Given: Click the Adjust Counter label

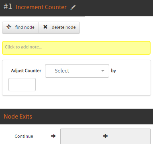Looking at the screenshot, I should click(x=26, y=70).
